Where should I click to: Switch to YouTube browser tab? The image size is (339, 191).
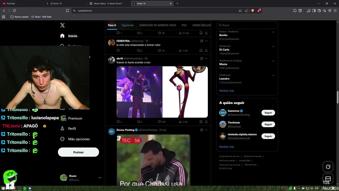(x=21, y=3)
